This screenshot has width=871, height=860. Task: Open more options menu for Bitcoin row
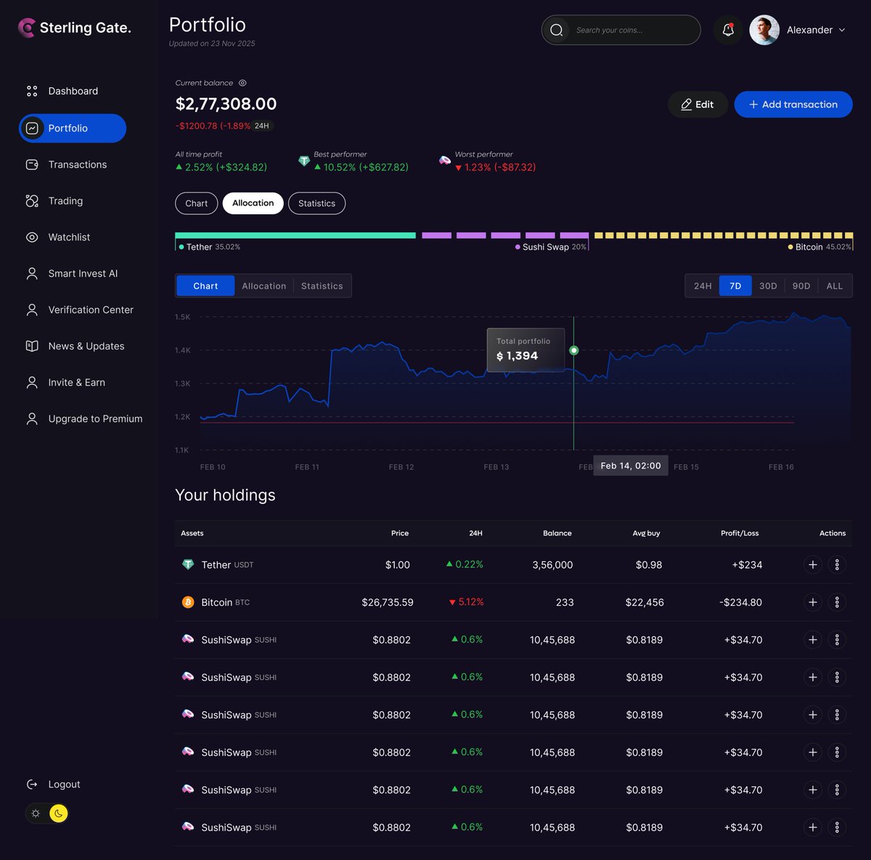click(x=837, y=602)
